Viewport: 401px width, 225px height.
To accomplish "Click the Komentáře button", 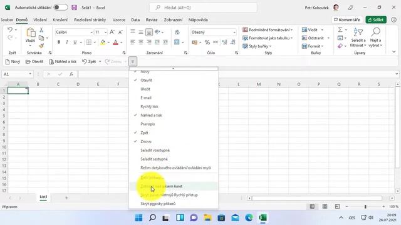I will pyautogui.click(x=347, y=19).
